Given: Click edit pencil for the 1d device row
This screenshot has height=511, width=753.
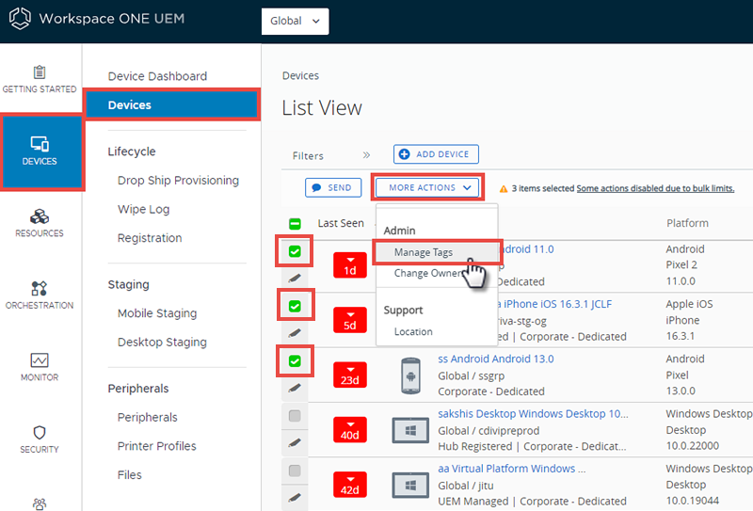Looking at the screenshot, I should [295, 278].
